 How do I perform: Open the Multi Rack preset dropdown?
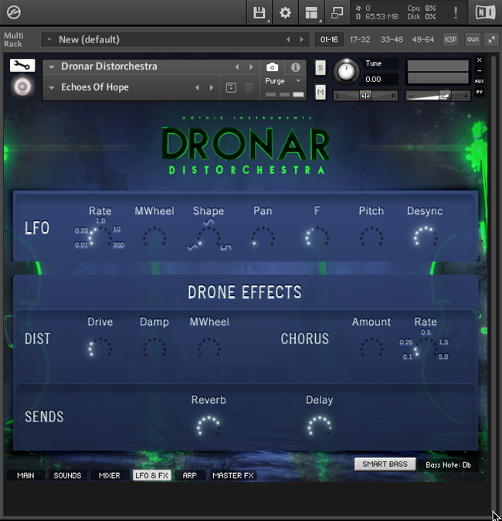click(x=49, y=39)
